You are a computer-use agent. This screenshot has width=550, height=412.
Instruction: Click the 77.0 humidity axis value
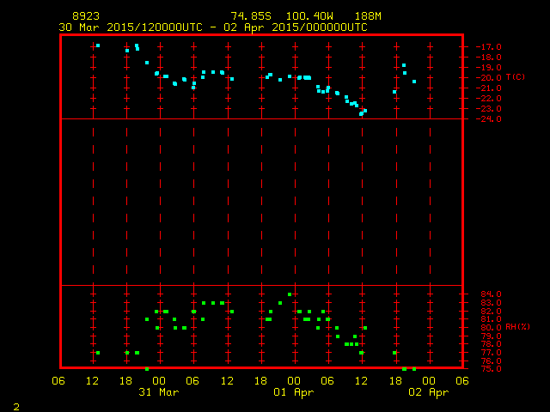pos(491,353)
